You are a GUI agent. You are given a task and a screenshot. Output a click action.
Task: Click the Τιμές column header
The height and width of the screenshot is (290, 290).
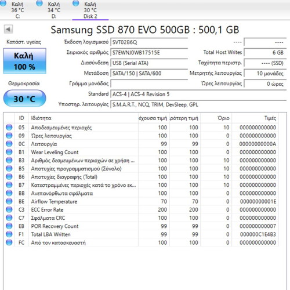click(x=255, y=118)
